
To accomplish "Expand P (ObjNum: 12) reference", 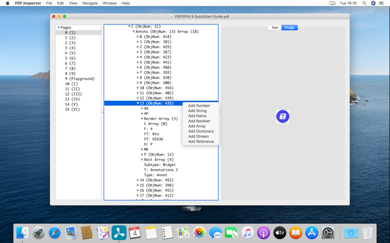I will coord(142,155).
